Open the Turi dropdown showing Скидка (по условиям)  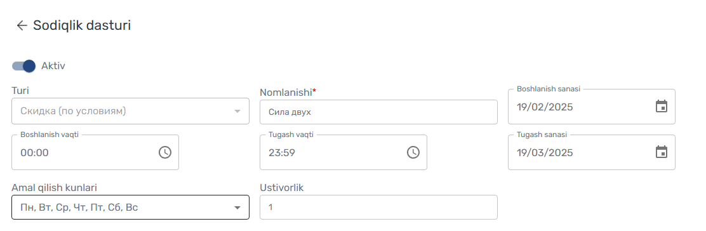pyautogui.click(x=130, y=111)
